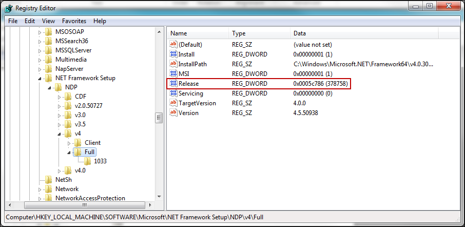This screenshot has width=465, height=227.
Task: Click the NetSh folder icon
Action: (x=49, y=180)
